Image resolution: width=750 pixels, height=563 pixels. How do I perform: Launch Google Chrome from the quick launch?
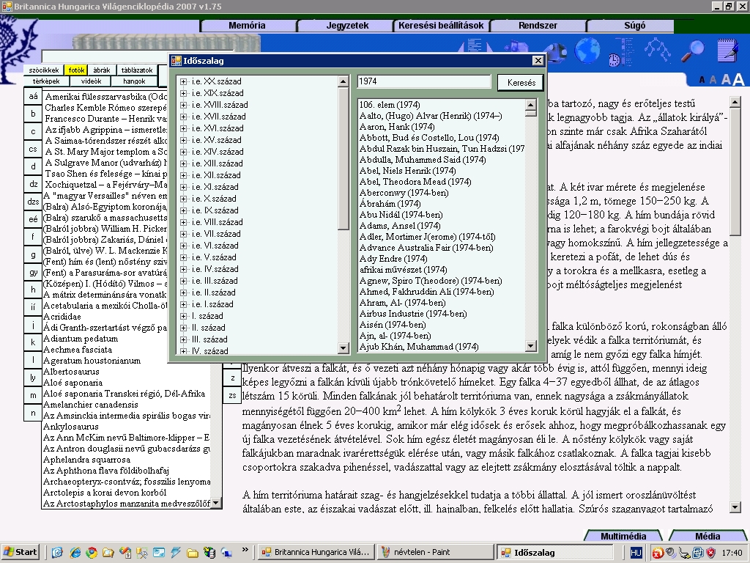92,553
